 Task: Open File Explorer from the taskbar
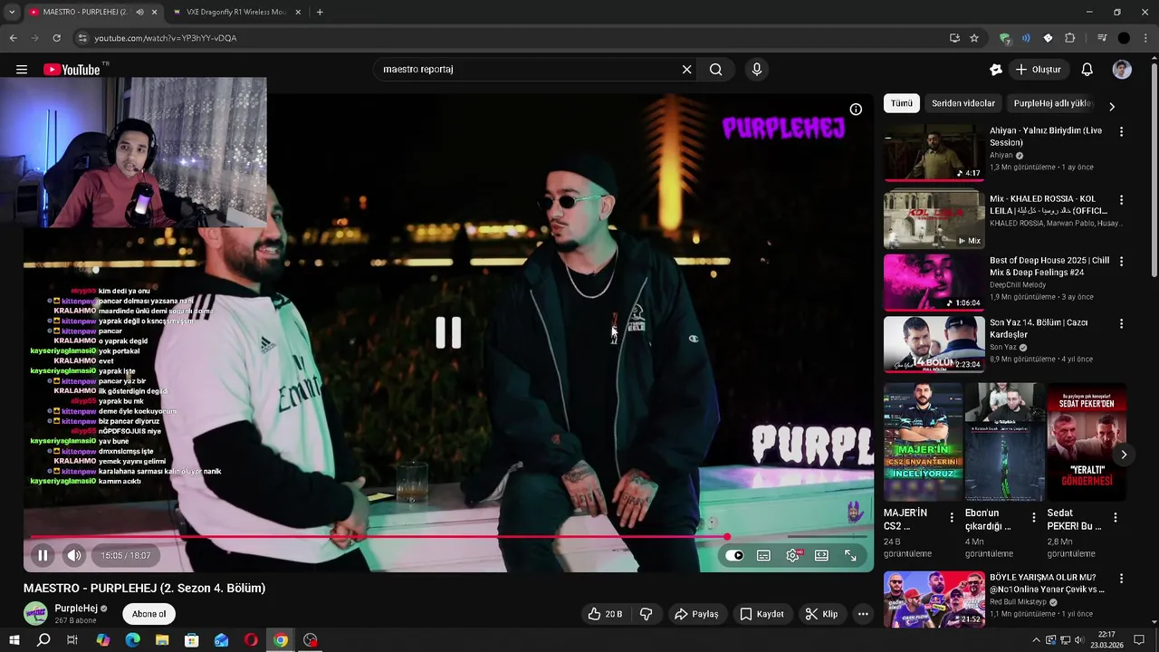(162, 640)
